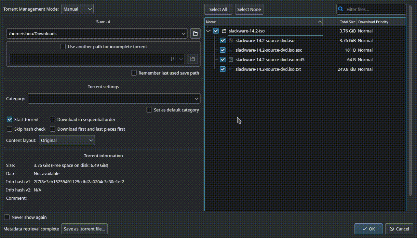Click the magnifier icon in the filter box

[x=340, y=9]
